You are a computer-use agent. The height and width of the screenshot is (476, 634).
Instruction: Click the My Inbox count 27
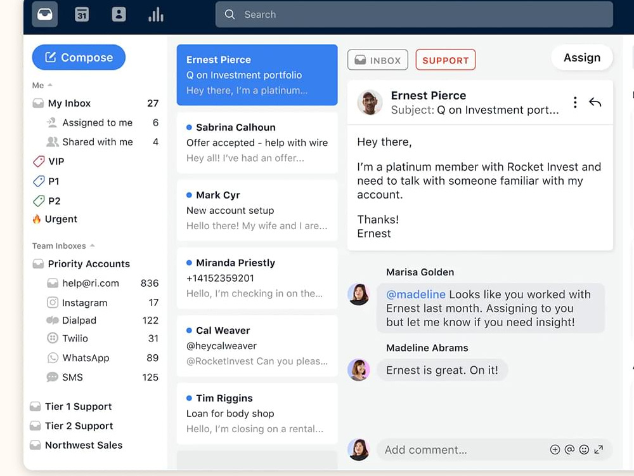click(x=153, y=103)
